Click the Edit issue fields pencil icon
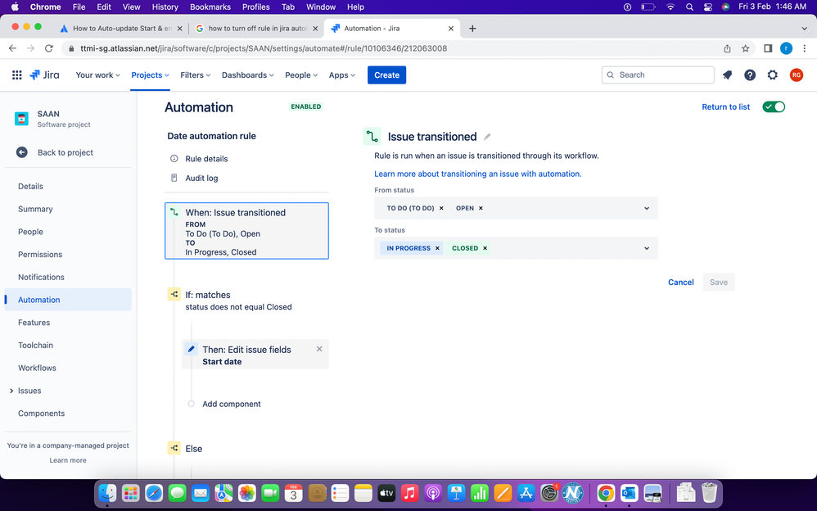This screenshot has height=511, width=817. (x=192, y=349)
